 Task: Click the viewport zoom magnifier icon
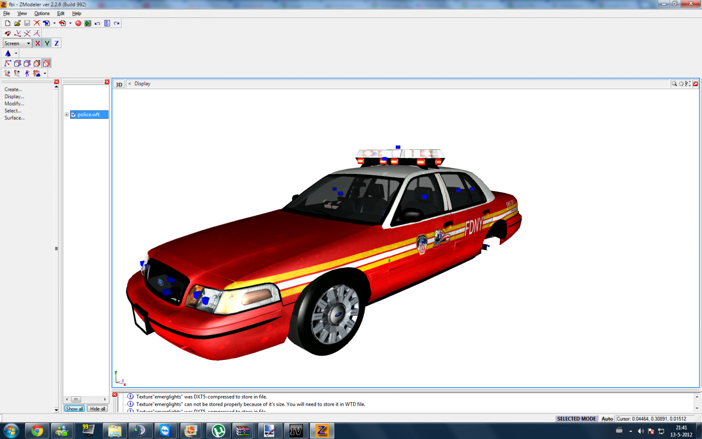tap(674, 84)
